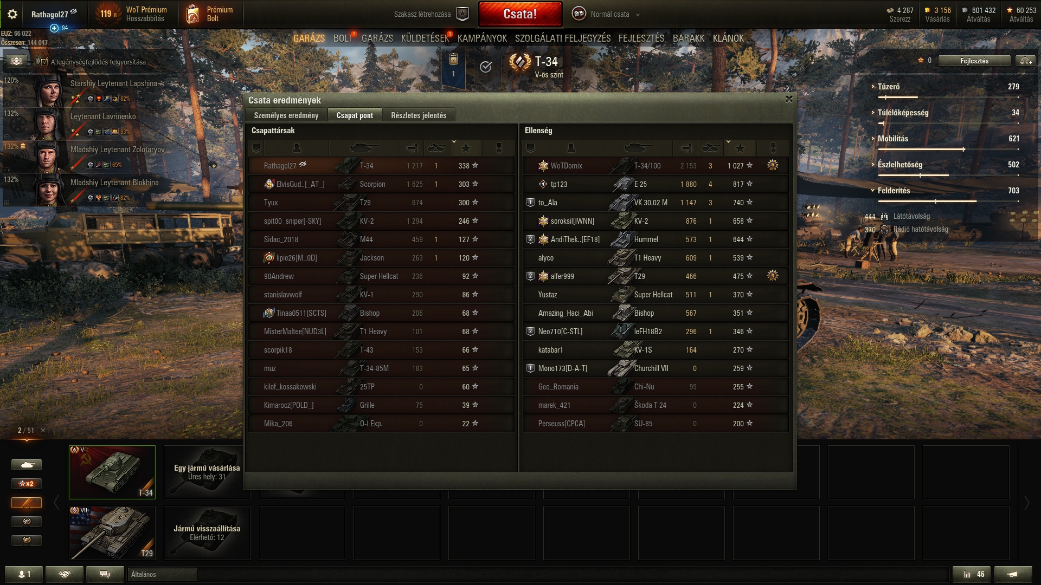The width and height of the screenshot is (1041, 585).
Task: Sort teammates by the star experience column
Action: coord(466,148)
